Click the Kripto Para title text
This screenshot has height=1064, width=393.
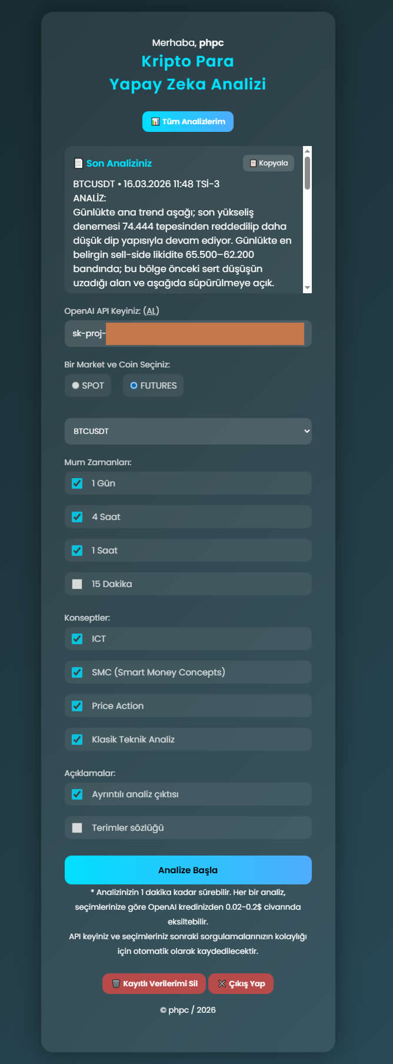[188, 61]
